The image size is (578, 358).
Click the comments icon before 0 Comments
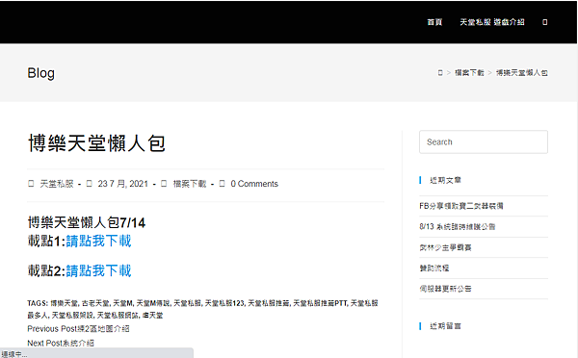pos(222,184)
